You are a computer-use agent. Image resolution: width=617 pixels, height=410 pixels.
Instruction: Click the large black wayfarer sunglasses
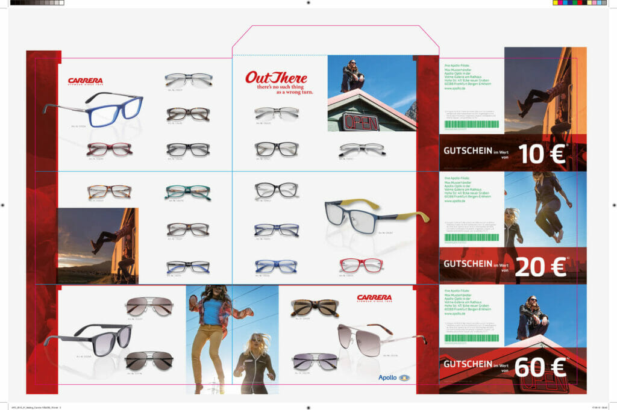tap(88, 339)
